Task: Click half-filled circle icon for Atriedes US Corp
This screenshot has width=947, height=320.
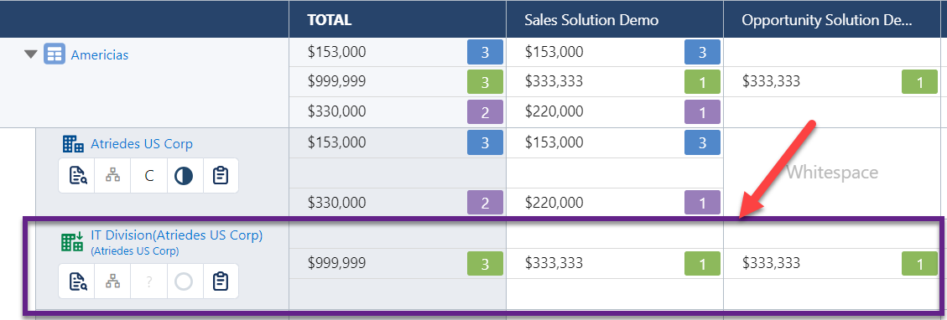Action: 185,176
